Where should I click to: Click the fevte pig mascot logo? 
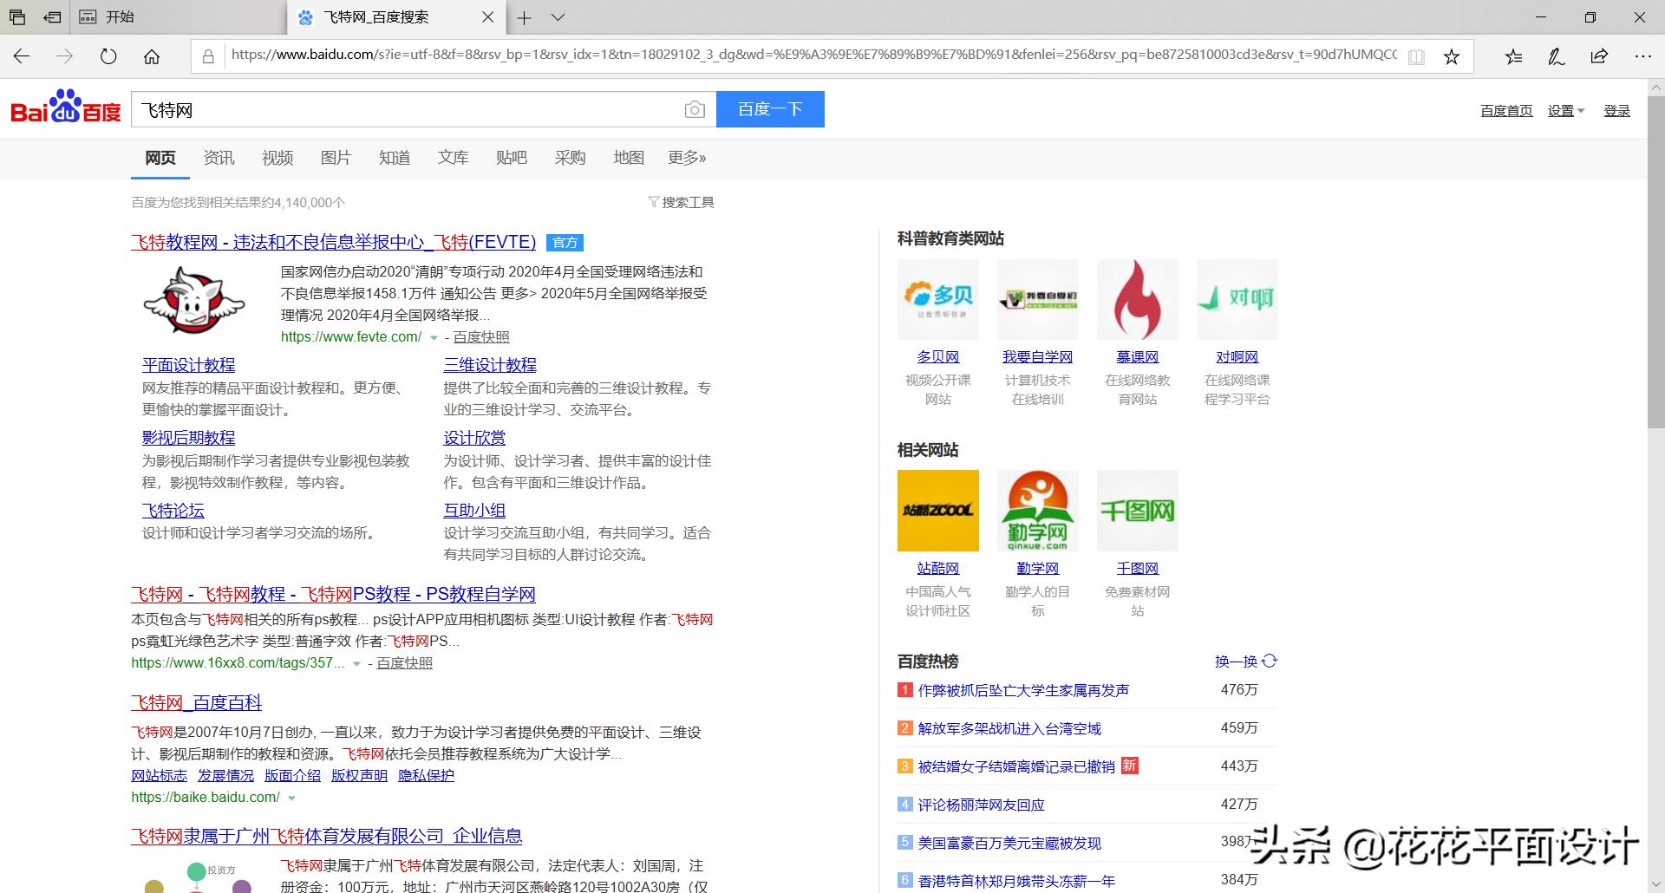194,301
